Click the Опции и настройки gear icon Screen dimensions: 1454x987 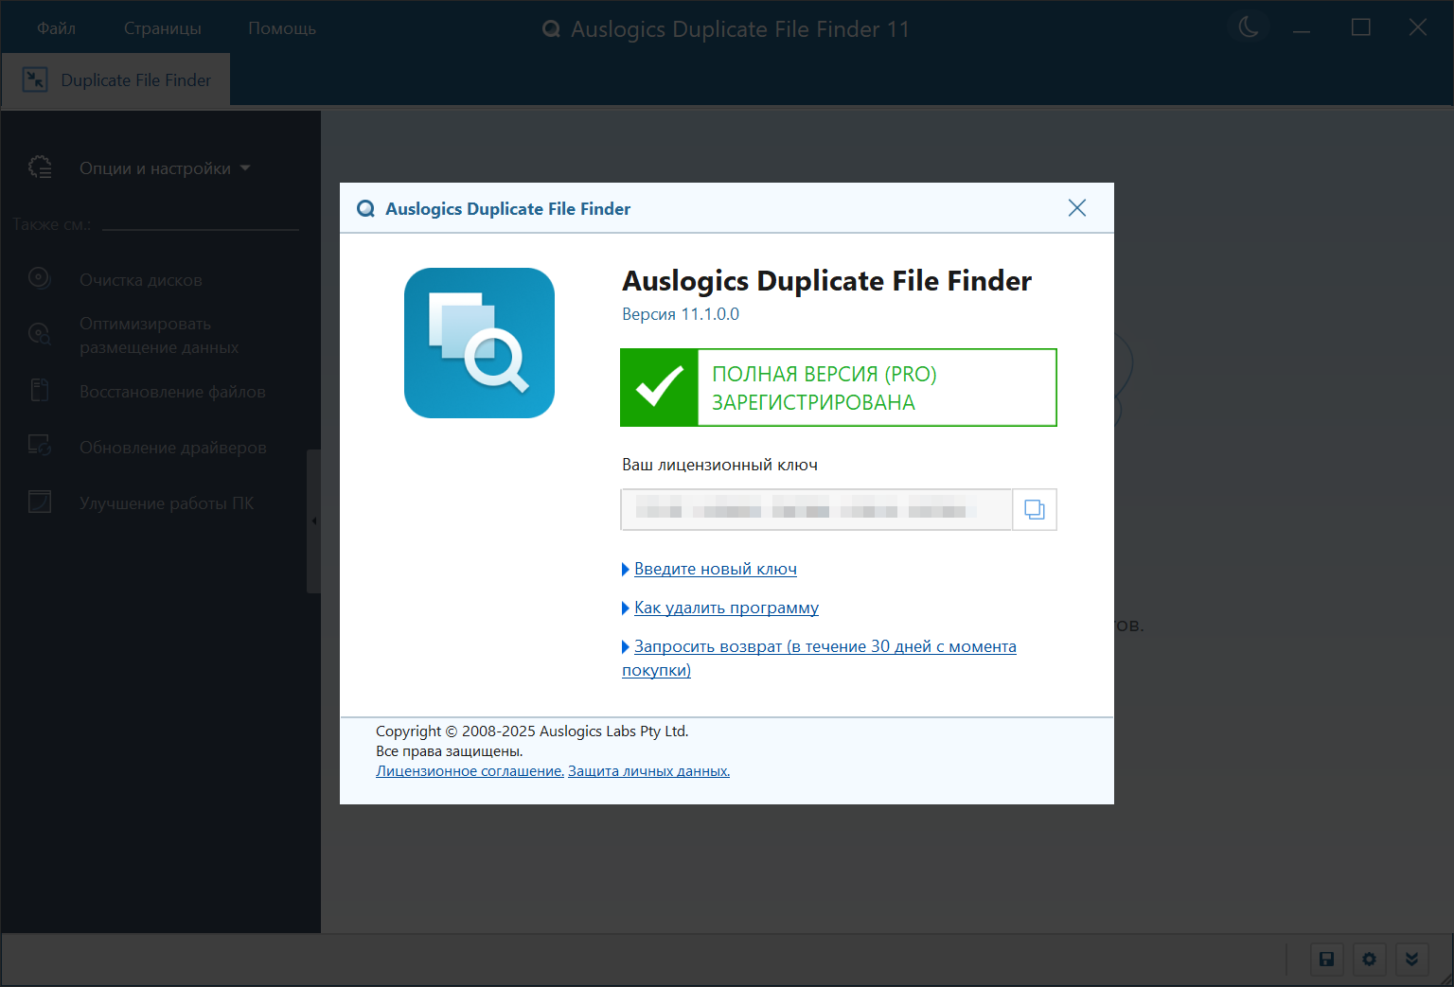coord(40,167)
